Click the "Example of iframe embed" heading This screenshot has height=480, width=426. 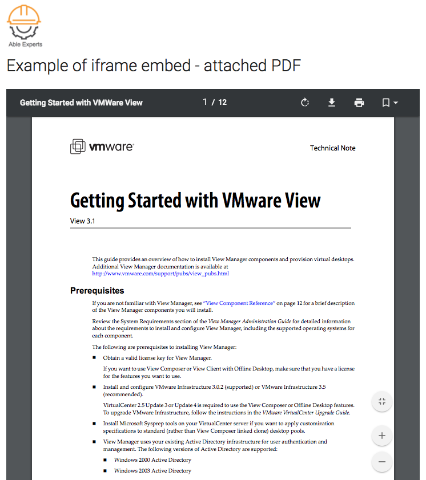tap(154, 66)
